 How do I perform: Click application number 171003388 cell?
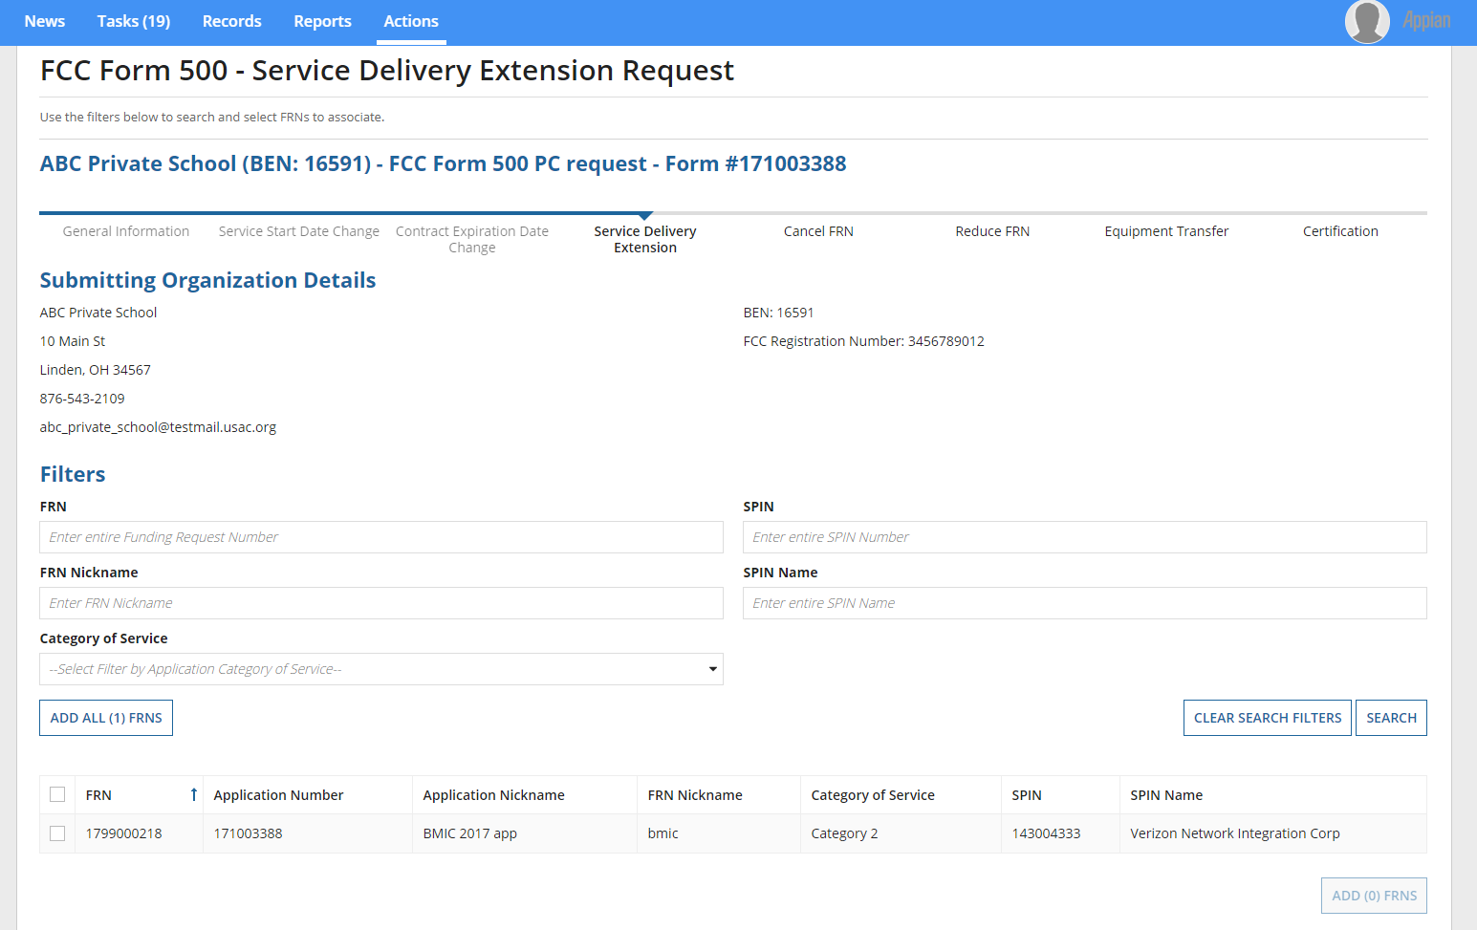tap(248, 833)
